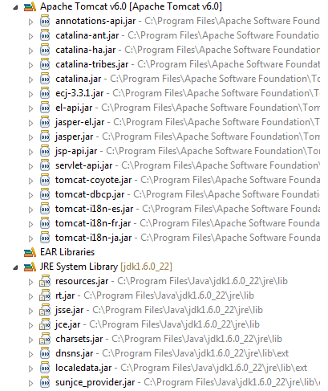Click the jce.jar jar icon
Image resolution: width=328 pixels, height=391 pixels.
tap(45, 324)
